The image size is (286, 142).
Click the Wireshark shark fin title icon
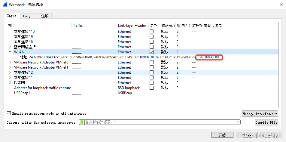click(5, 5)
